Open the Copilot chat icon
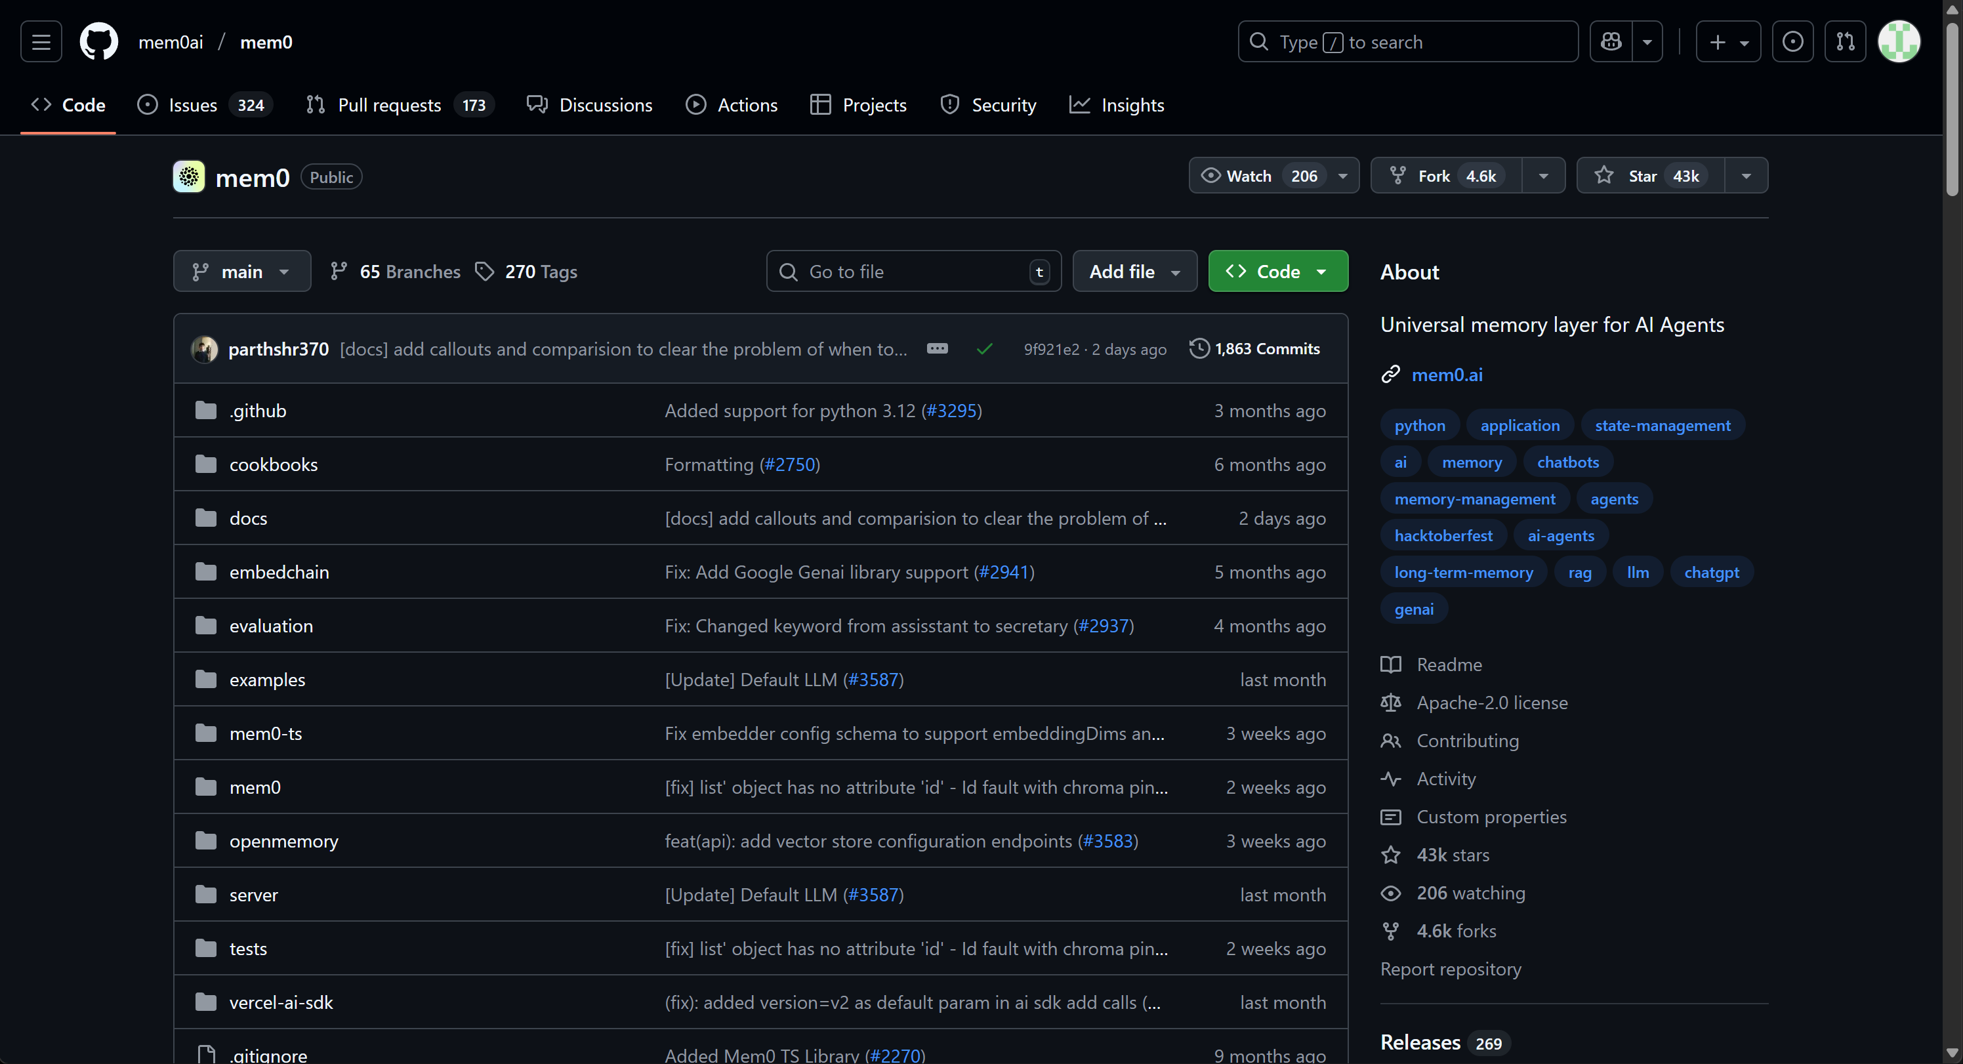 pyautogui.click(x=1611, y=42)
